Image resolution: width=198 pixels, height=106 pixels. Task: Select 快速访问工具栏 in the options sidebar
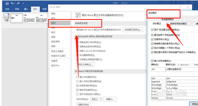click(x=58, y=56)
